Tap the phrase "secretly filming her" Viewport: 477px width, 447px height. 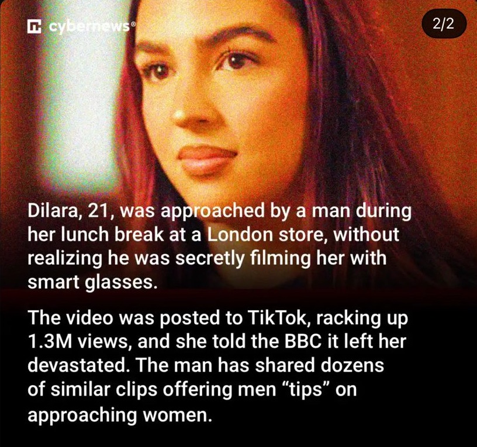[260, 258]
